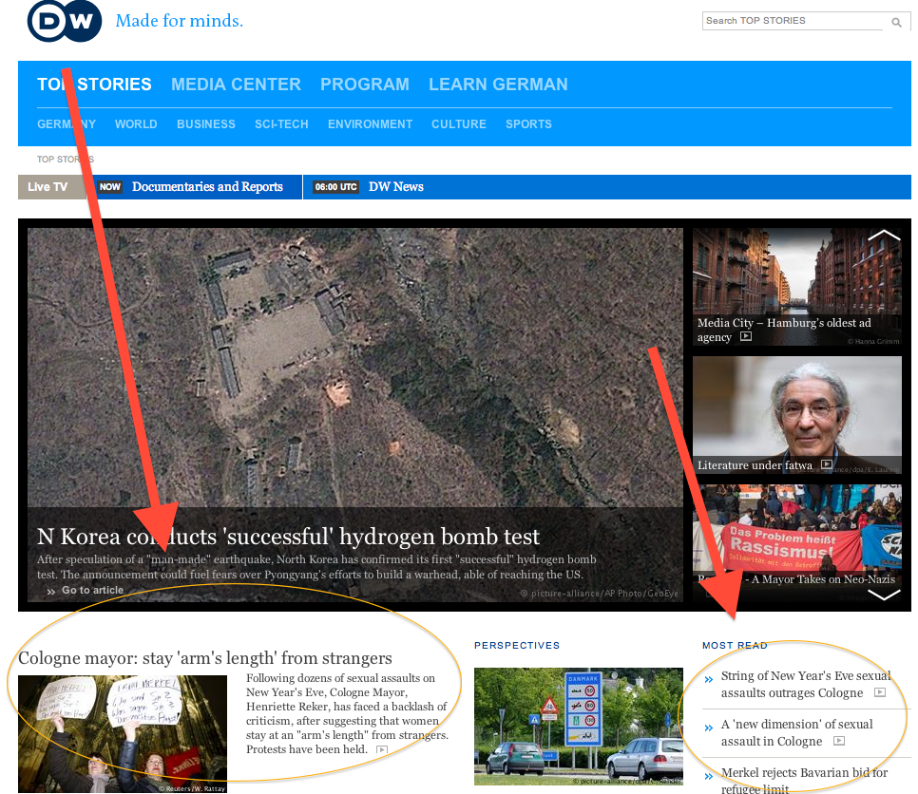Open the MEDIA CENTER tab
The height and width of the screenshot is (794, 918).
point(236,85)
